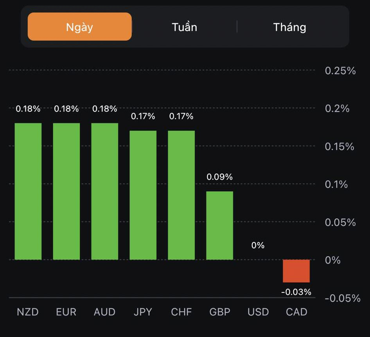Switch to the Tháng tab
This screenshot has width=370, height=337.
click(289, 27)
